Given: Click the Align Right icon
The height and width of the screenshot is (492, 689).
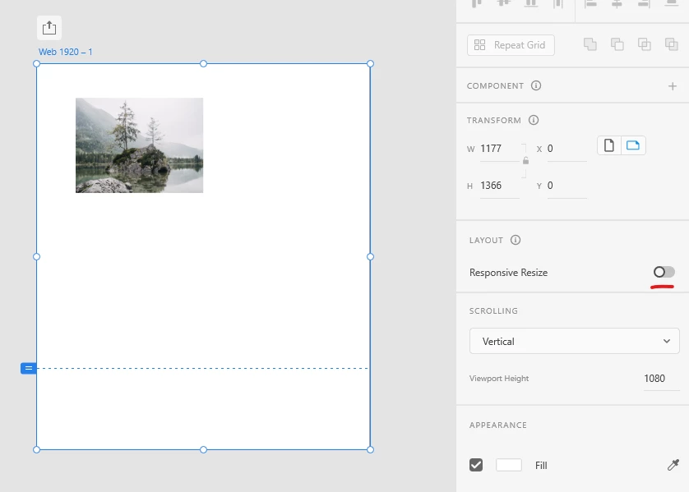Looking at the screenshot, I should tap(644, 3).
